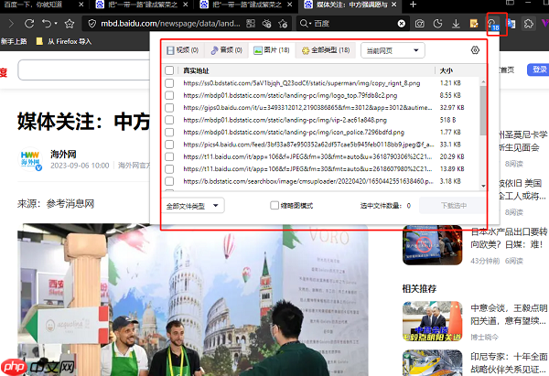Click the 真实地址 column header

click(x=196, y=70)
